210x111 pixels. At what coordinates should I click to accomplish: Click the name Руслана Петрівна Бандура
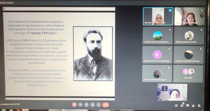(155, 80)
